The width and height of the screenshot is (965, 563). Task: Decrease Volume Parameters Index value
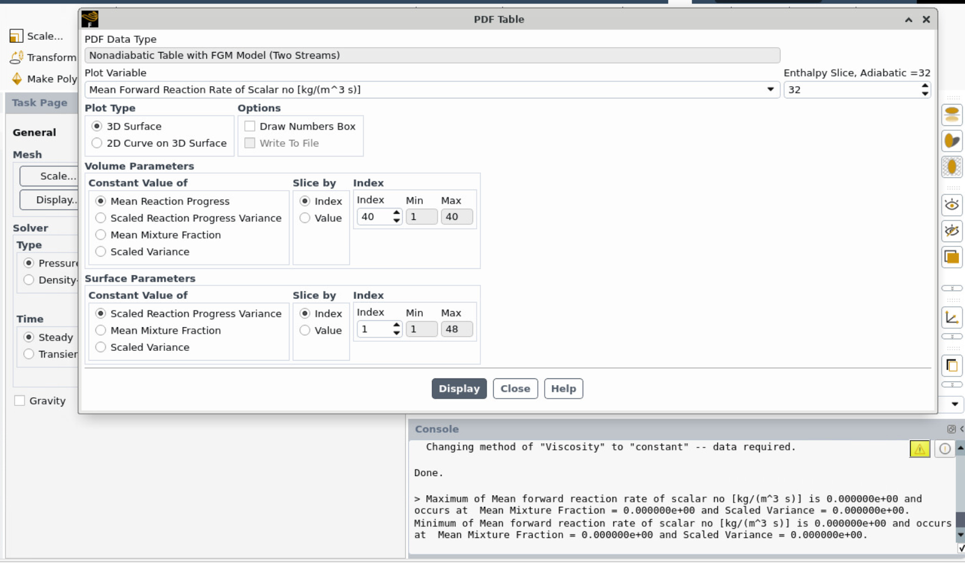pyautogui.click(x=397, y=221)
